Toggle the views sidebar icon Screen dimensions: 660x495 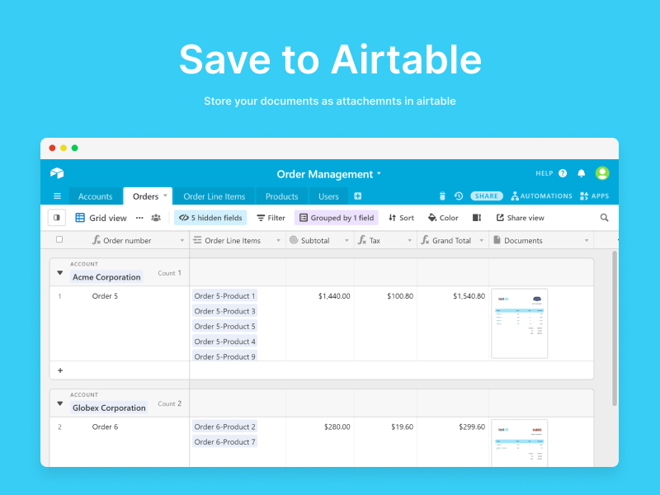click(x=56, y=218)
